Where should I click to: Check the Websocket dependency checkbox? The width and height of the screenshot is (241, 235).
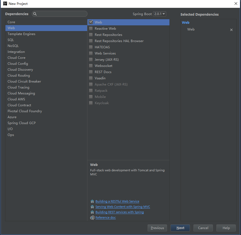pyautogui.click(x=91, y=66)
